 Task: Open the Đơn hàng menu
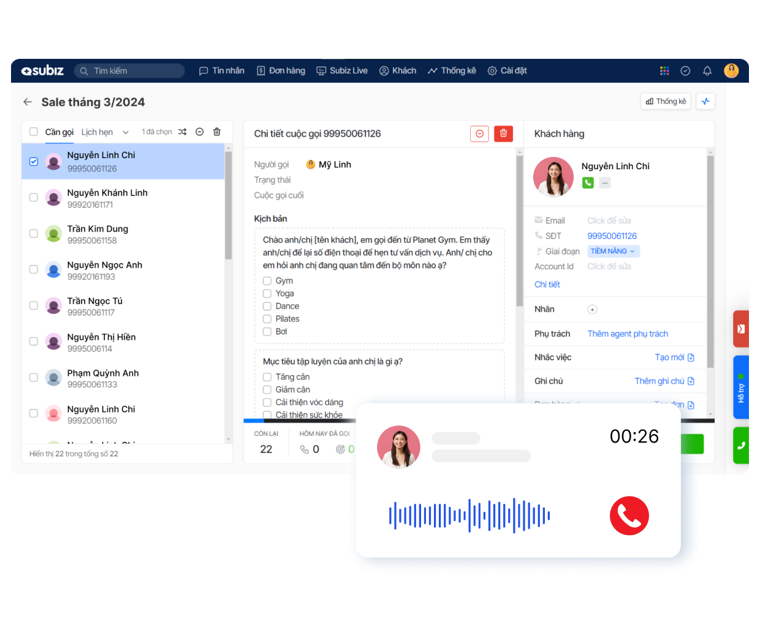point(281,71)
